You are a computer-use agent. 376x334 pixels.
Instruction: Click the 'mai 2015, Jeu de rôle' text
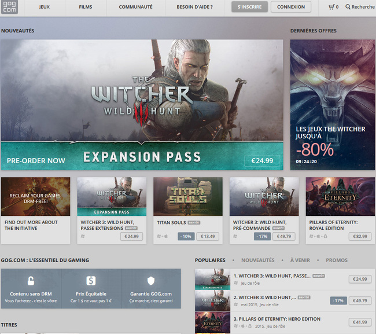point(260,304)
